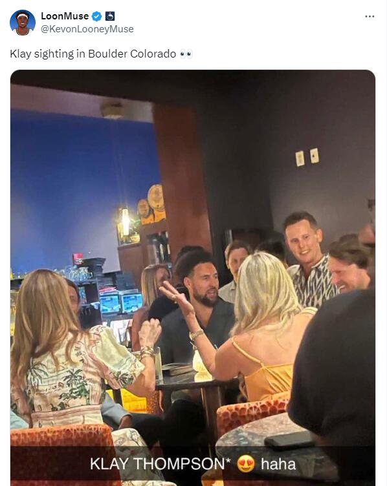Open the three-dot more options menu
This screenshot has height=486, width=387.
(x=370, y=16)
